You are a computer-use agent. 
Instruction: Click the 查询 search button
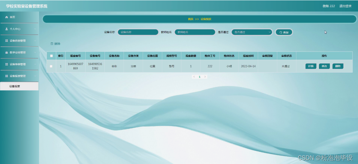click(x=284, y=32)
